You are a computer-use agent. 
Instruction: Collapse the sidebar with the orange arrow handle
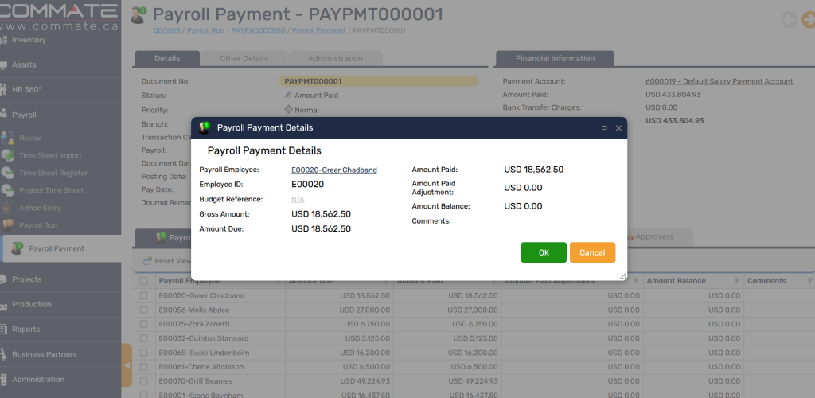127,365
